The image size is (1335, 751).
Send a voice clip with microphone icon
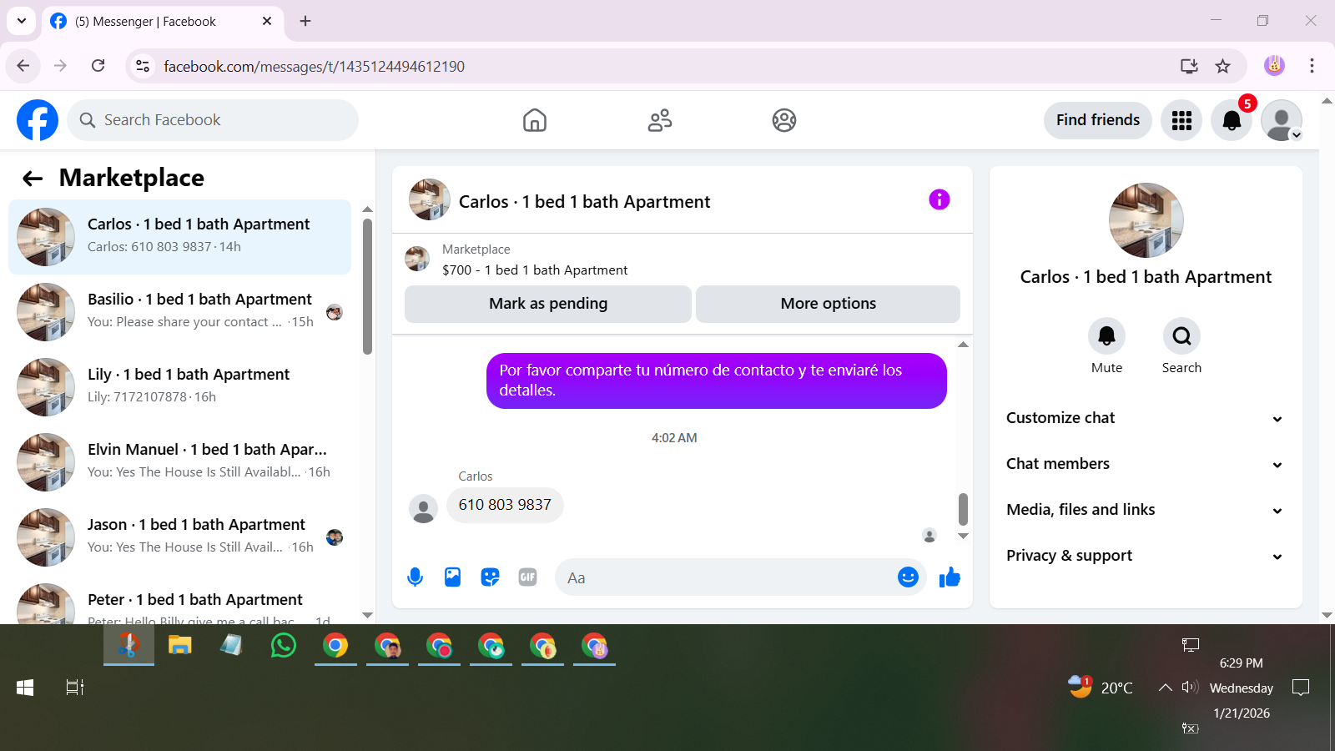point(415,577)
